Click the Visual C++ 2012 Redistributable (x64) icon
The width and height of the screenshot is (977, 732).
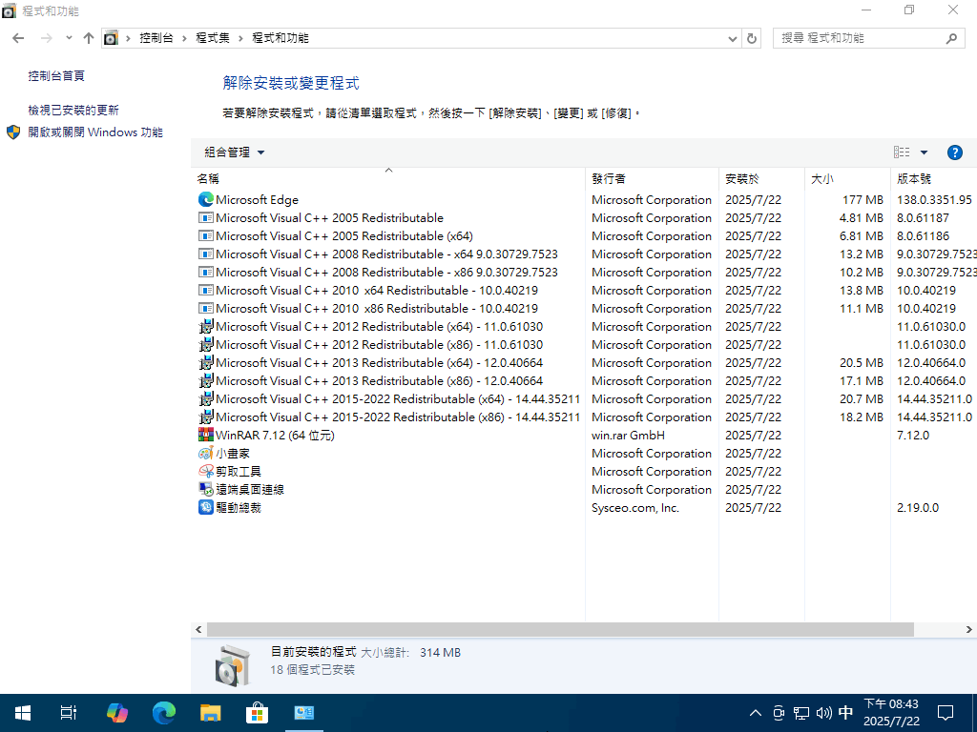pyautogui.click(x=206, y=326)
